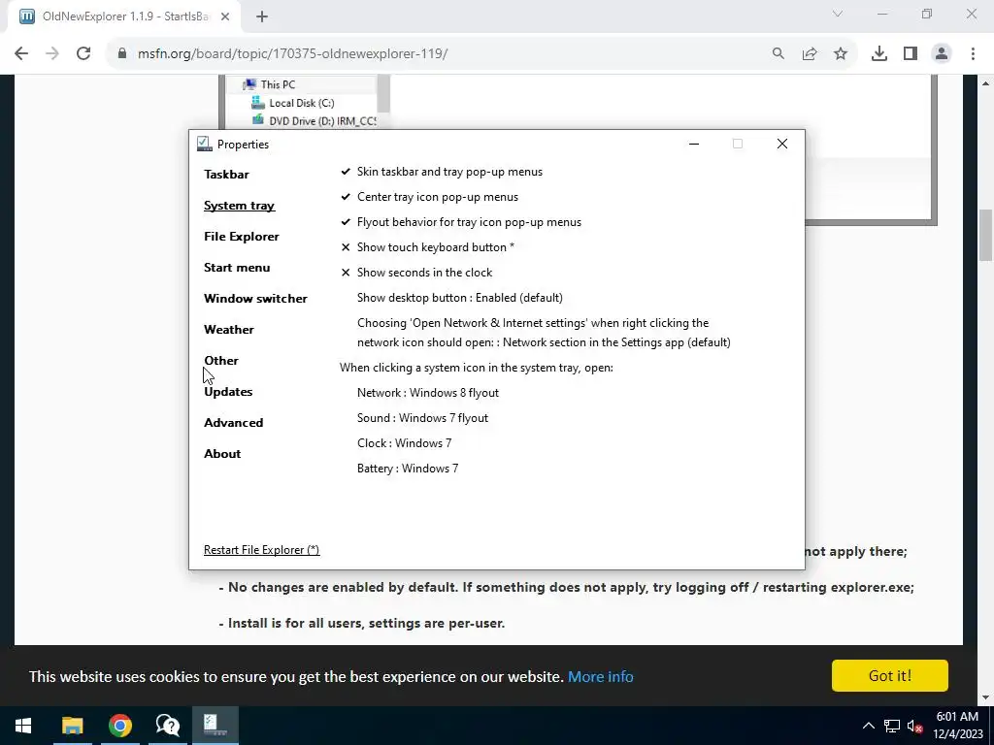Click the address bar URL
994x745 pixels.
[292, 54]
